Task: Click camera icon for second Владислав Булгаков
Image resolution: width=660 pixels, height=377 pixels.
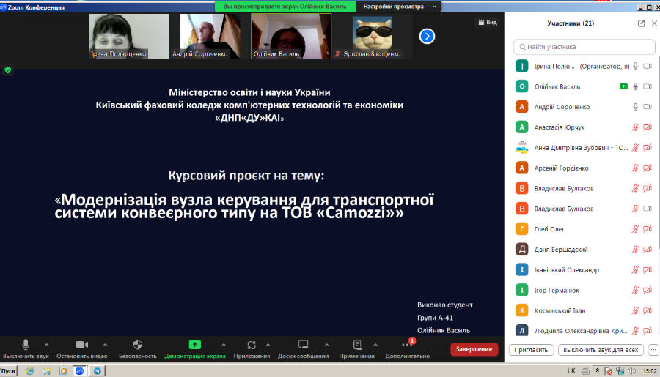Action: [x=648, y=209]
